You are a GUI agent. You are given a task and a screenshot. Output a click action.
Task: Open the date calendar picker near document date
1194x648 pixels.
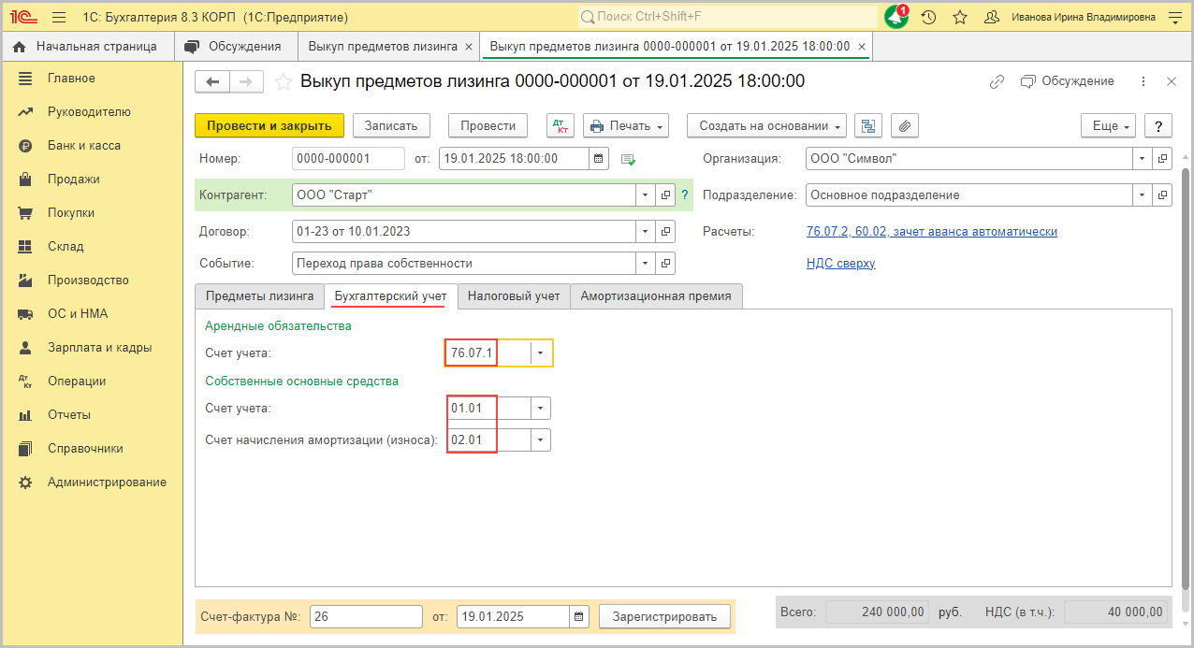pyautogui.click(x=599, y=159)
